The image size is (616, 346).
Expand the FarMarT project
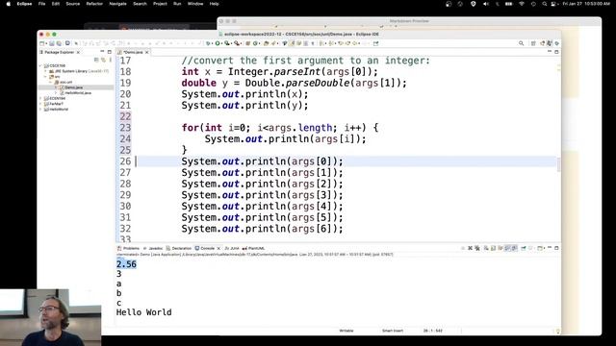[41, 104]
